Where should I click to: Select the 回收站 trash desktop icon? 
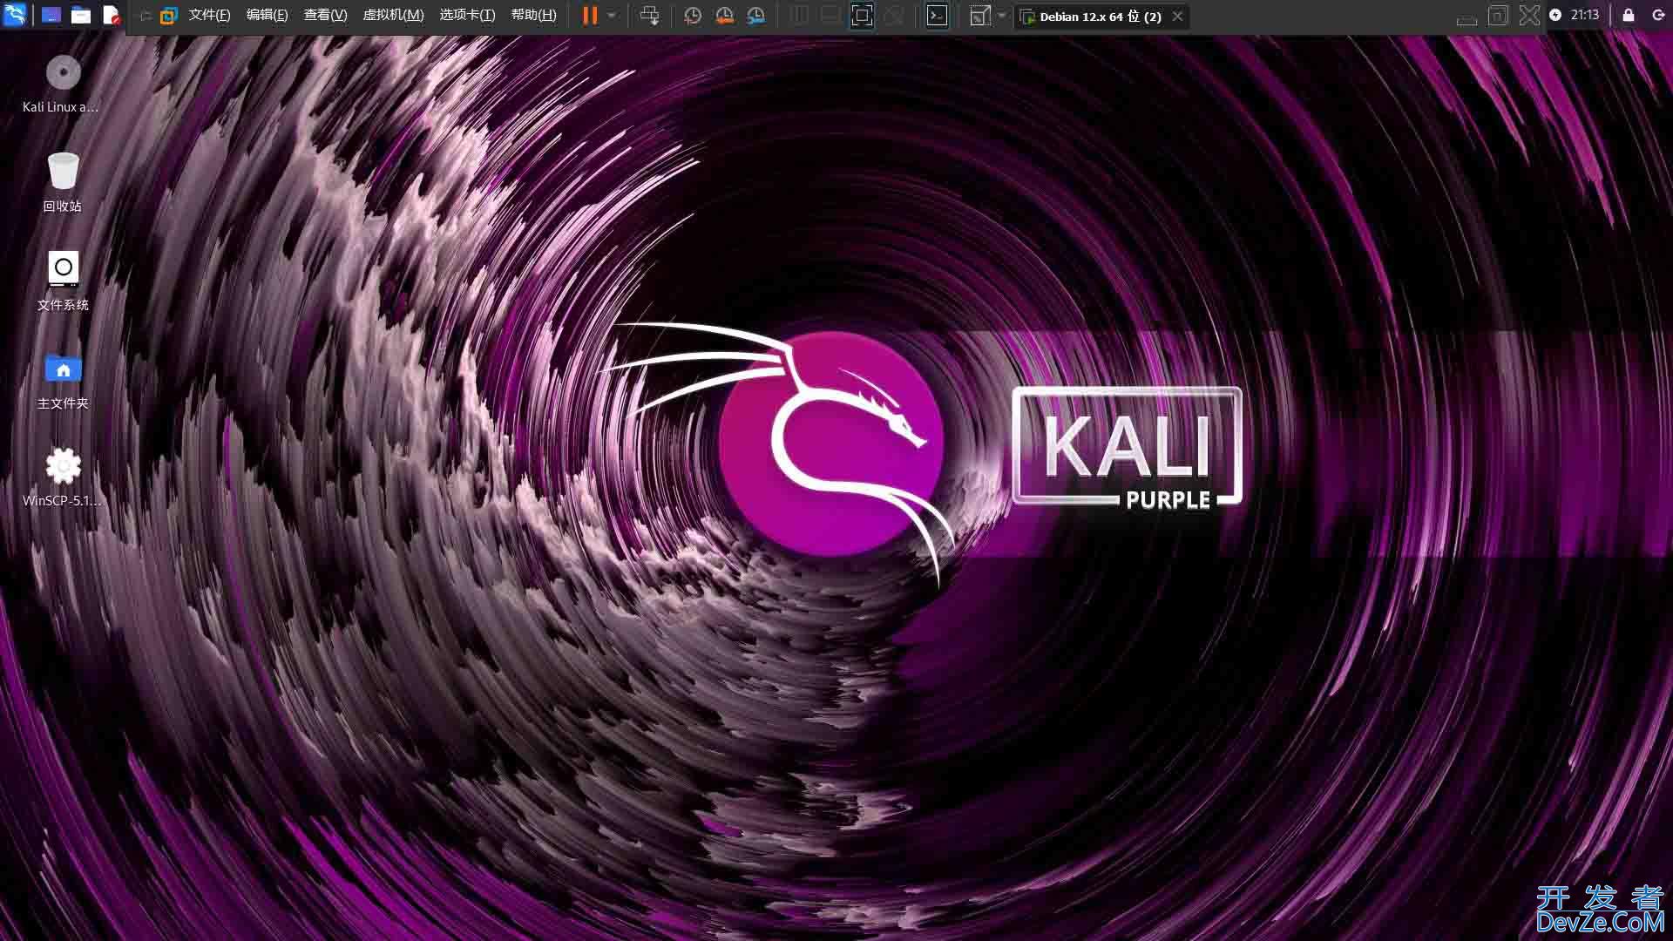[x=63, y=183]
